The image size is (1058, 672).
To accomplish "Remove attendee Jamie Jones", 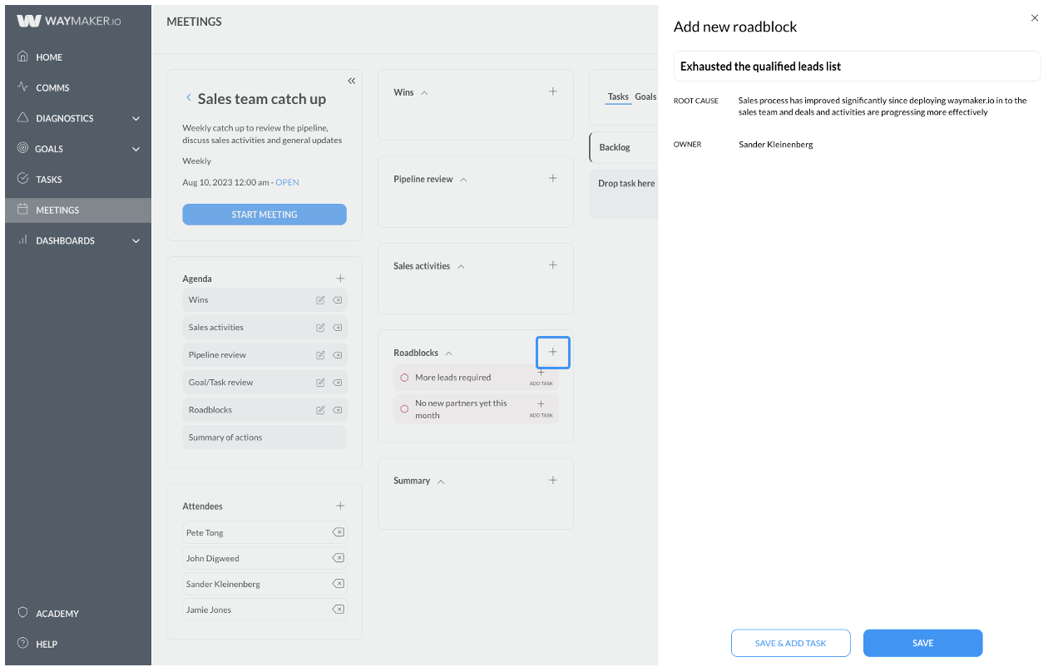I will point(338,610).
